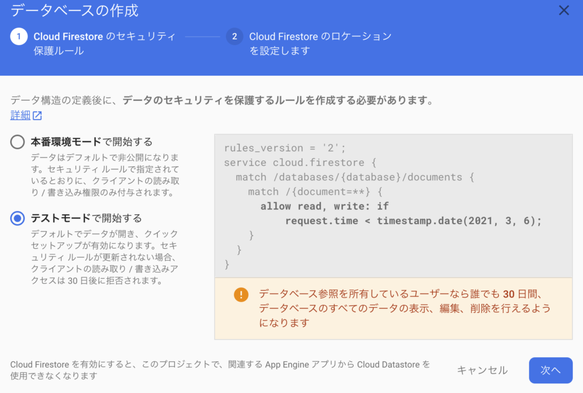Close the database creation dialog with X
The image size is (583, 393).
(x=564, y=10)
